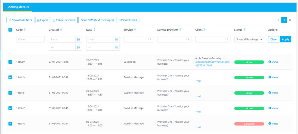
Task: Open calendar picker for Date to field
Action: pyautogui.click(x=116, y=47)
